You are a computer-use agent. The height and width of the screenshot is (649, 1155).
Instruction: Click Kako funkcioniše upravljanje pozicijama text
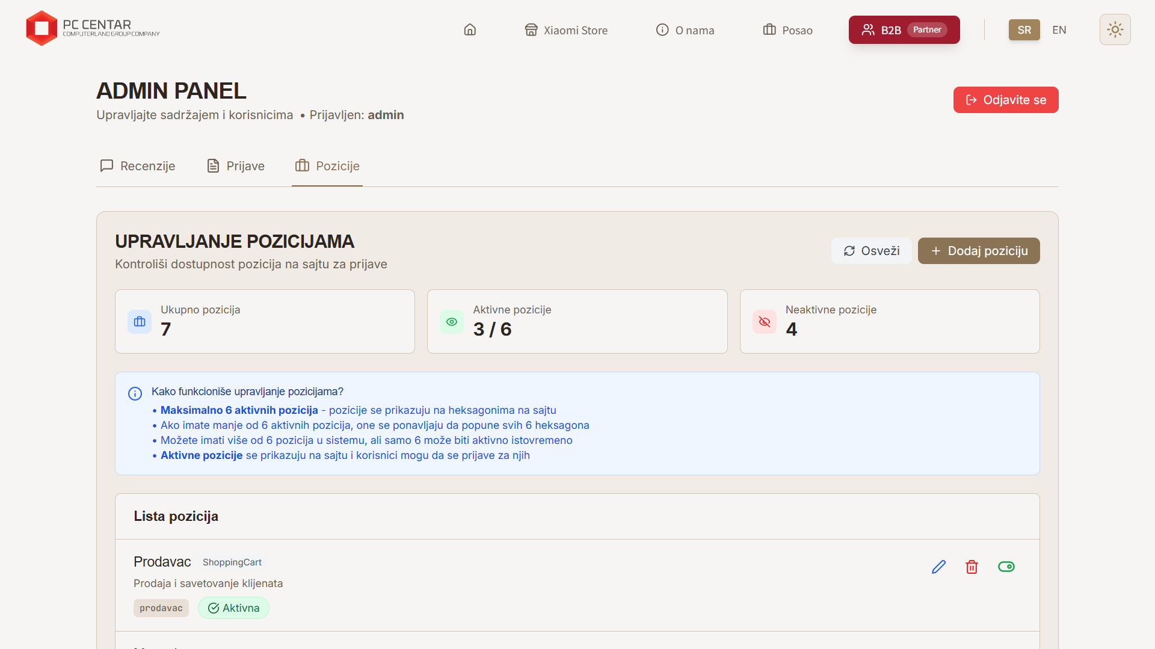pyautogui.click(x=247, y=392)
